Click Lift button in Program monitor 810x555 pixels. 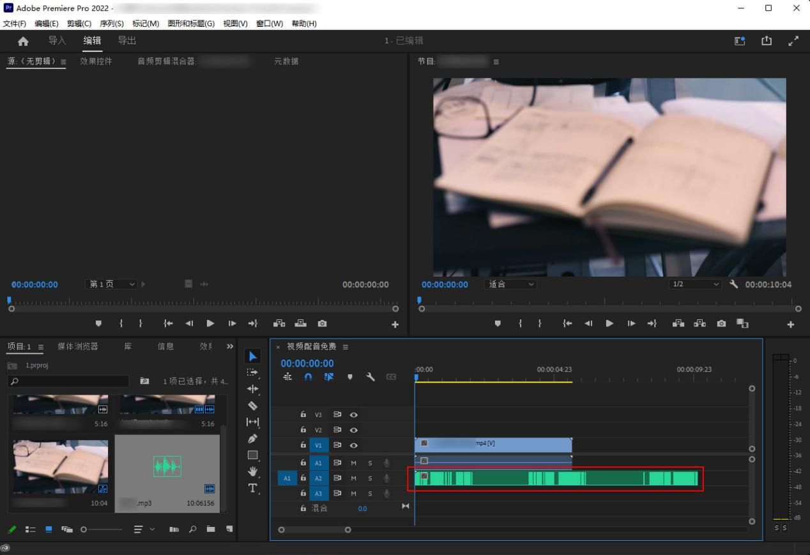678,324
